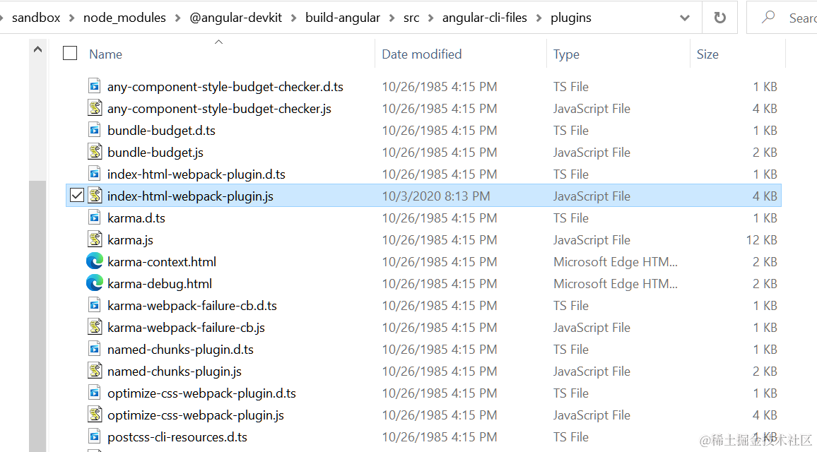Expand the chevron after angular-cli-files breadcrumb

click(x=539, y=18)
